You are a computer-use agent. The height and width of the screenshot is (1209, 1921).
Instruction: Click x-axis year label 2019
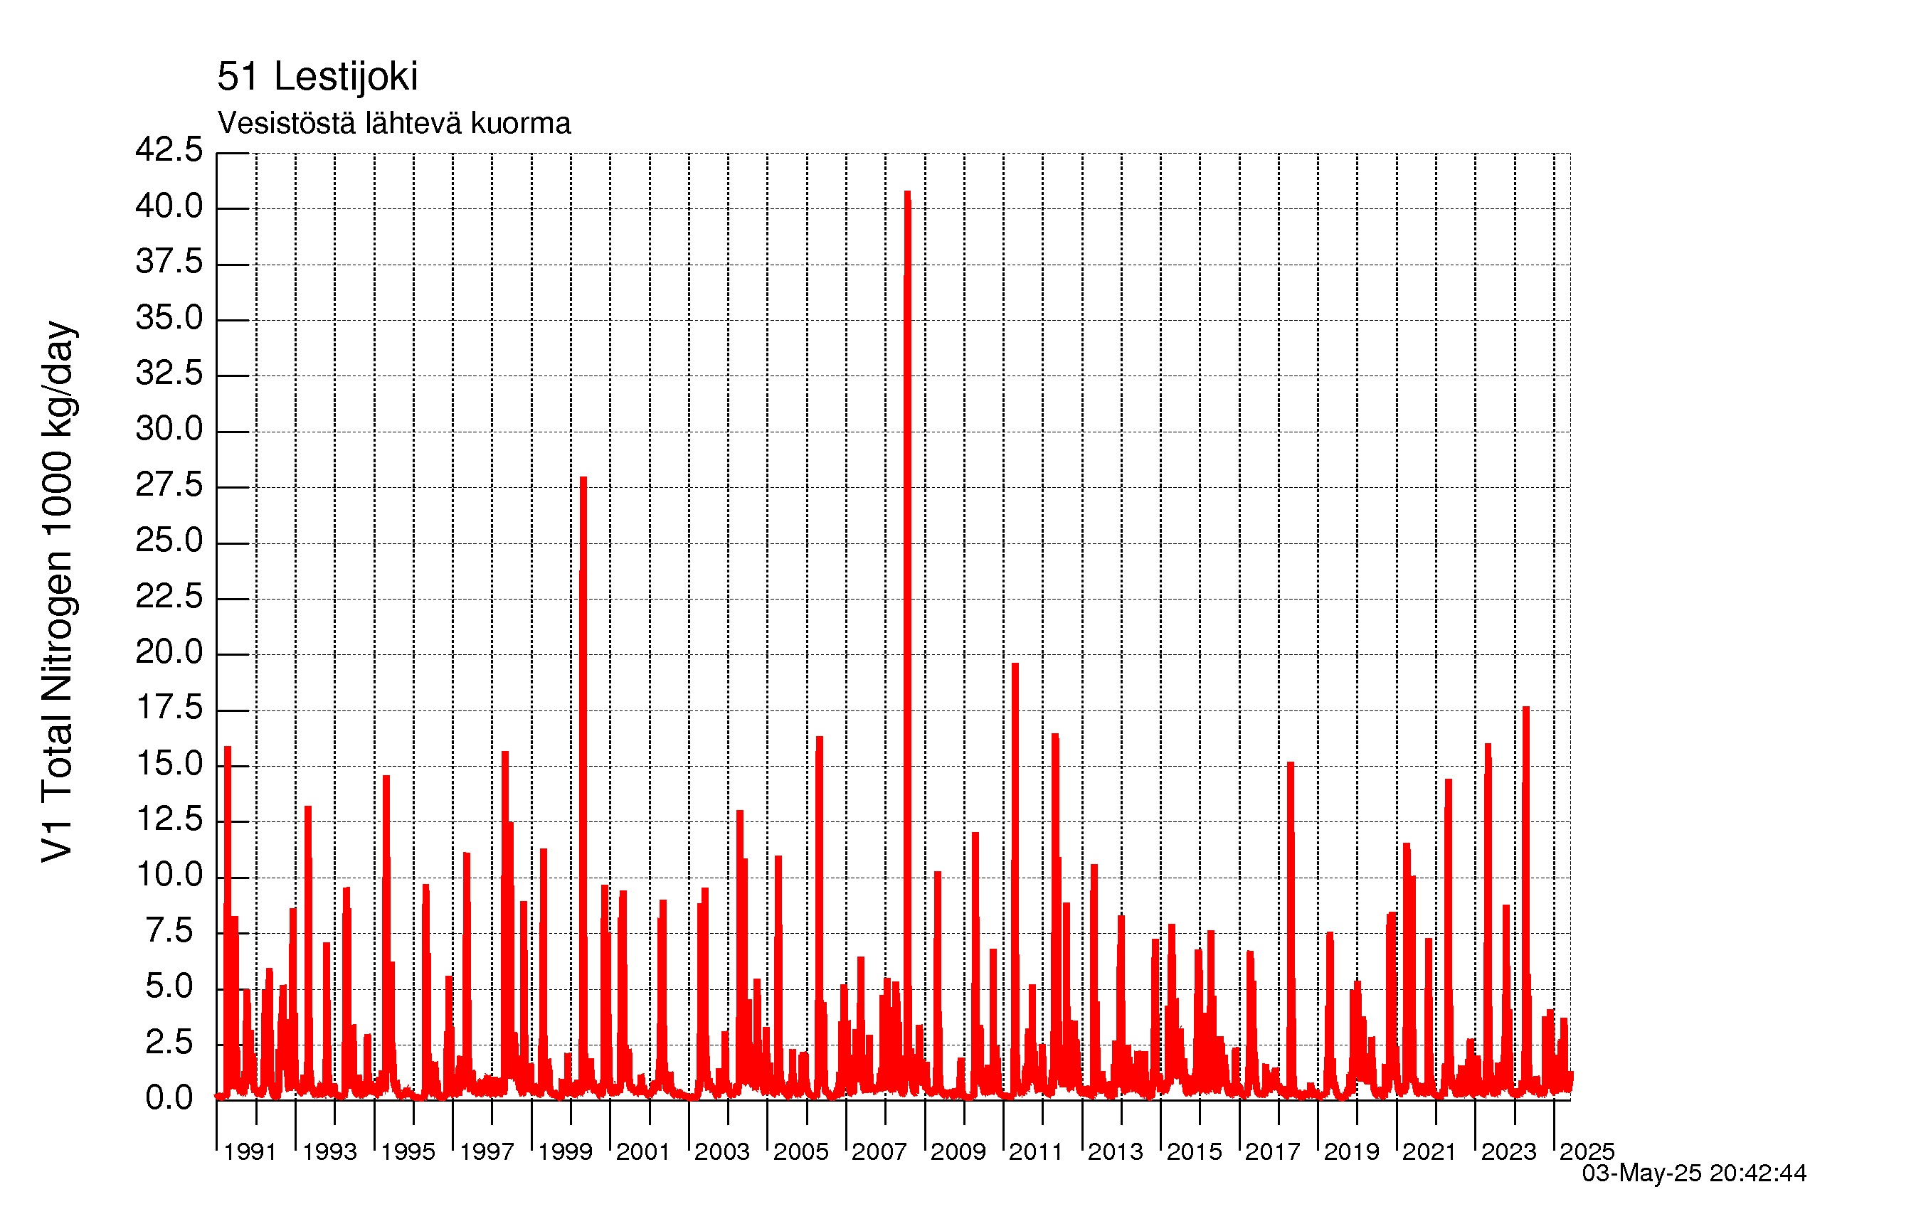(x=1351, y=1151)
